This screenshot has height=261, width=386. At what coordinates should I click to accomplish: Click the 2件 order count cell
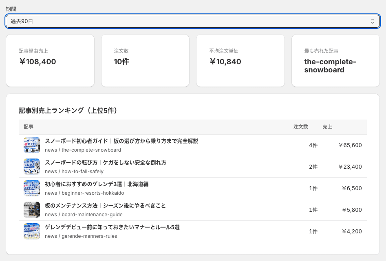click(x=313, y=167)
